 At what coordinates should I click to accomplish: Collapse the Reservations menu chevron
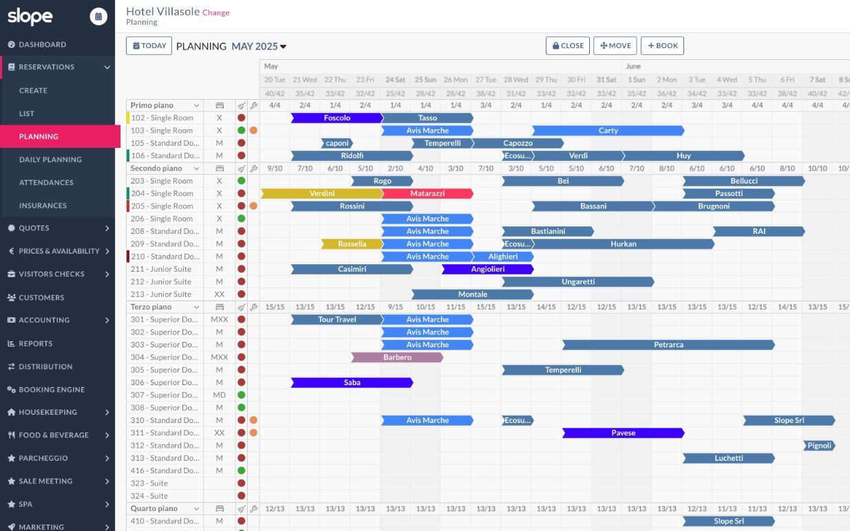tap(107, 67)
